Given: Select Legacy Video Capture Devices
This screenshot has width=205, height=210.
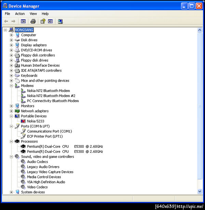Looking at the screenshot, I should point(50,172).
